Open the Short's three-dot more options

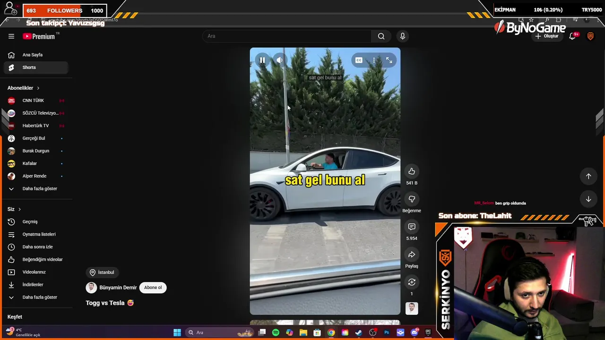coord(374,60)
